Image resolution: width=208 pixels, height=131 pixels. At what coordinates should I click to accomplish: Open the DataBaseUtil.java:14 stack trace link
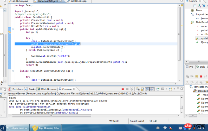click(x=77, y=110)
